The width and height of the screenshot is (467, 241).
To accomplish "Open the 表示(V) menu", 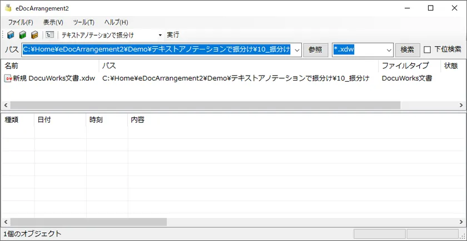I will point(53,22).
